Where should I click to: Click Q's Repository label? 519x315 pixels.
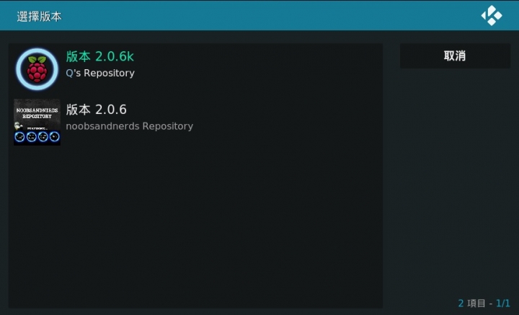click(100, 73)
